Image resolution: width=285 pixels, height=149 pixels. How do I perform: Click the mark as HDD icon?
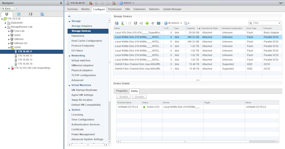point(159,23)
